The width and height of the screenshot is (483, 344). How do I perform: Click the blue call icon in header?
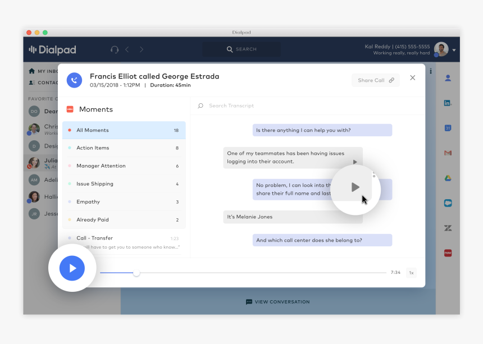[74, 80]
